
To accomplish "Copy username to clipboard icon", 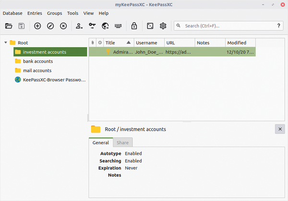I will (79, 26).
